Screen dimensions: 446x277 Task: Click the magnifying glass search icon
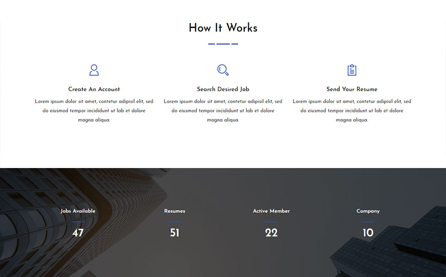click(223, 70)
